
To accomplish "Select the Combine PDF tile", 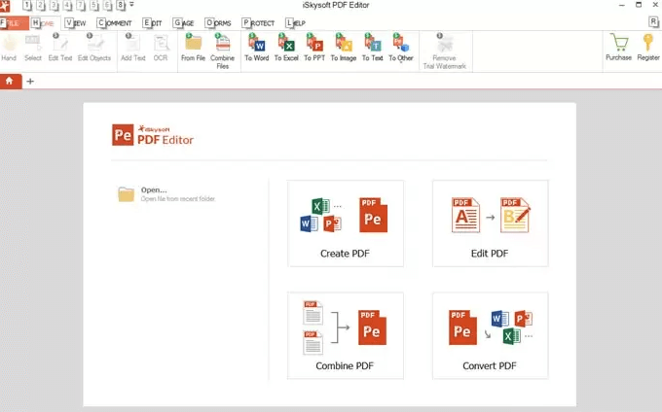I will [346, 335].
